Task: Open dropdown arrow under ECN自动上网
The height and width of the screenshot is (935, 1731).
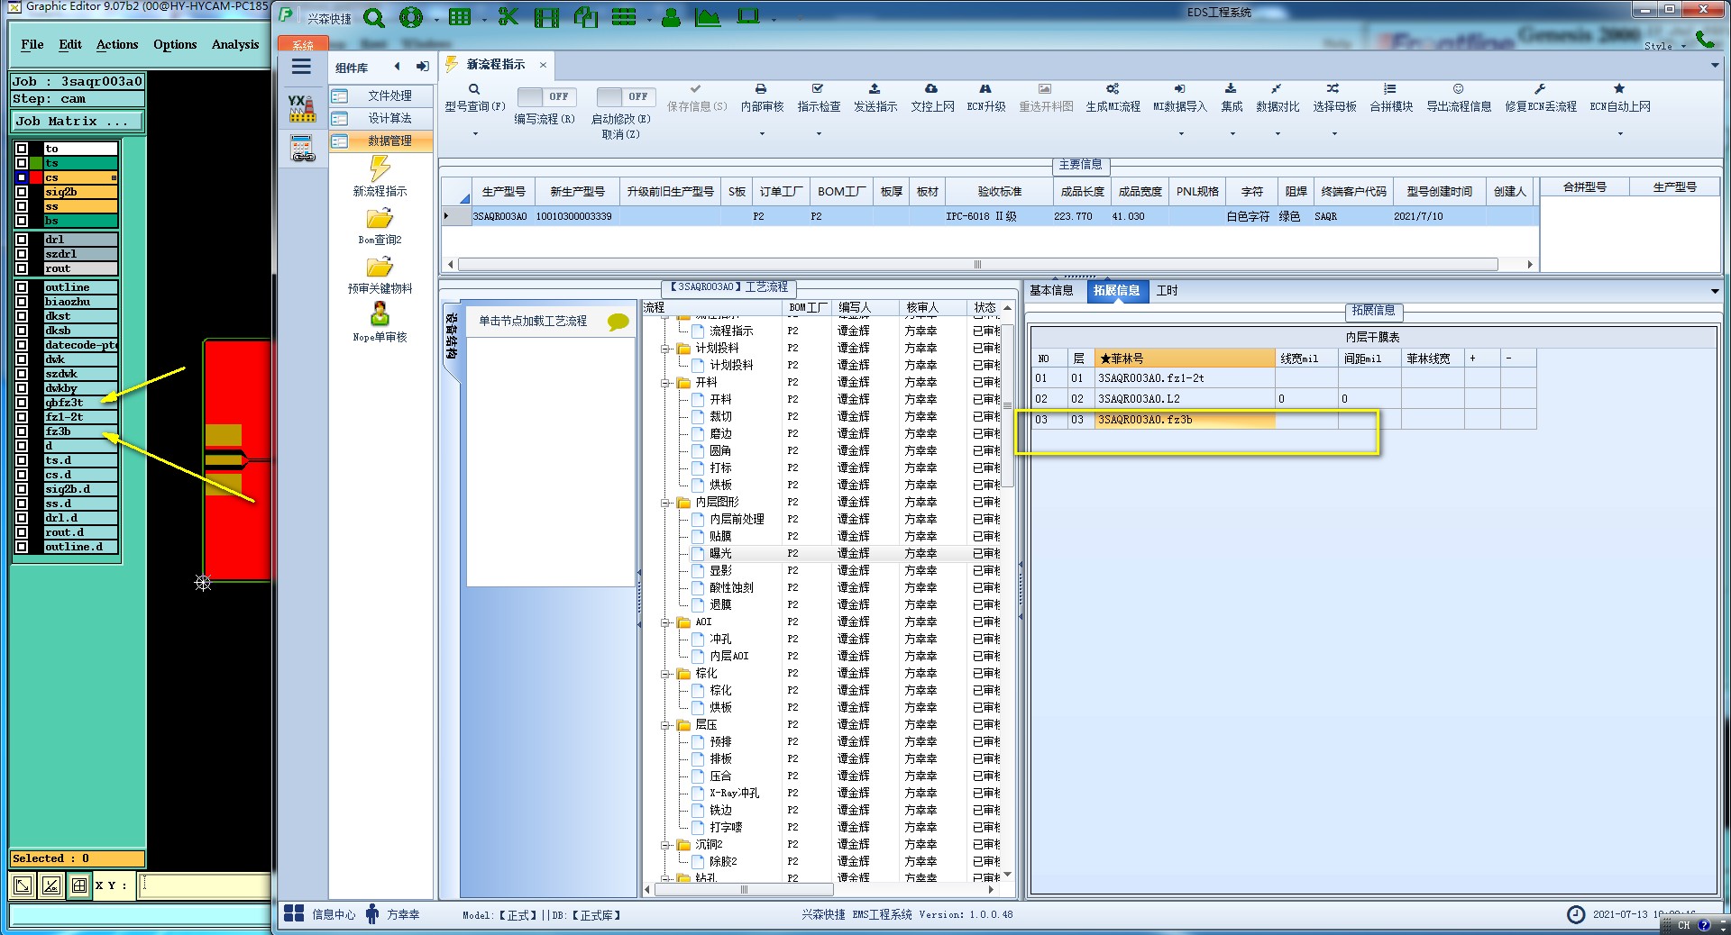Action: click(x=1620, y=134)
